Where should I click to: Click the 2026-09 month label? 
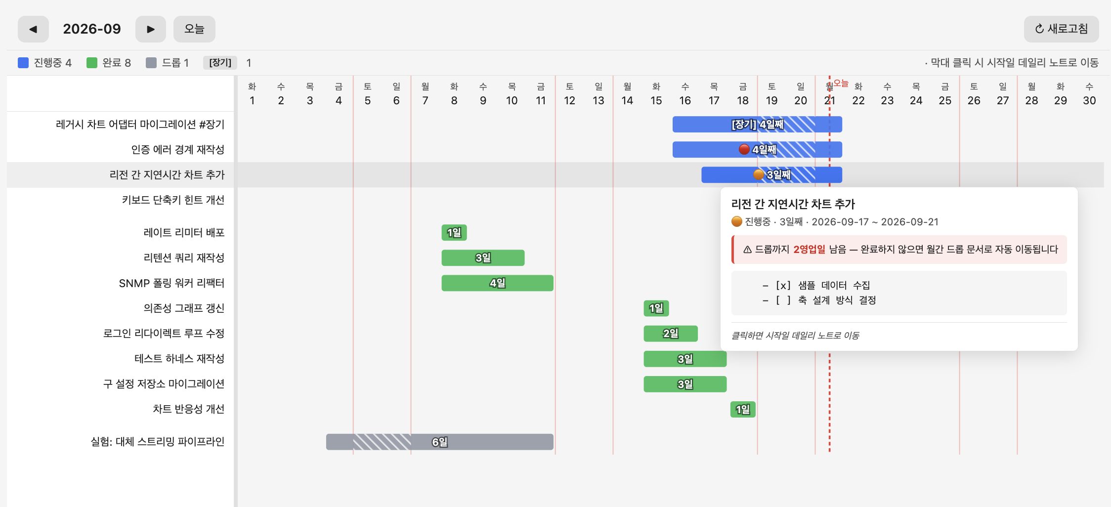[92, 29]
